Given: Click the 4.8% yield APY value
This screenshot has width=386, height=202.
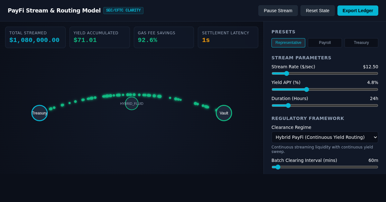Looking at the screenshot, I should click(372, 82).
